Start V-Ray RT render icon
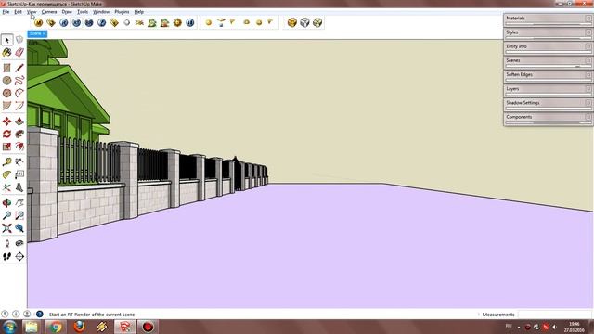594x334 pixels. coord(76,22)
